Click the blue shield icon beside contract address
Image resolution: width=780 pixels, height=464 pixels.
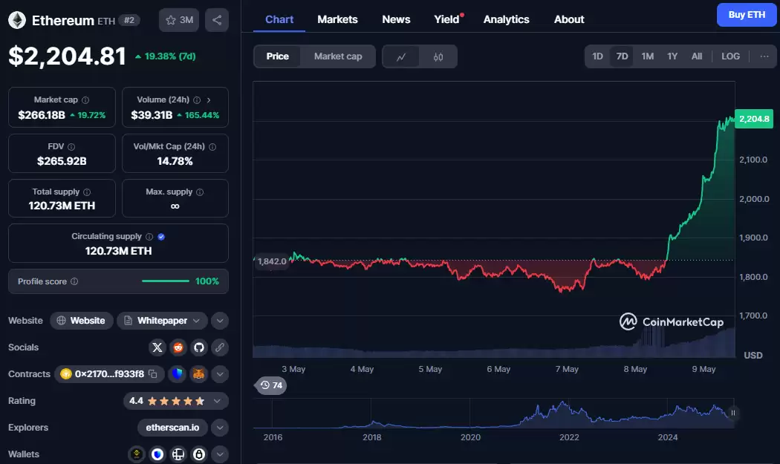[177, 373]
